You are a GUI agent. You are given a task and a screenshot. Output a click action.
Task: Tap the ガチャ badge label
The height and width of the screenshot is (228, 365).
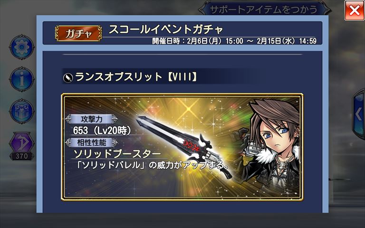(78, 34)
